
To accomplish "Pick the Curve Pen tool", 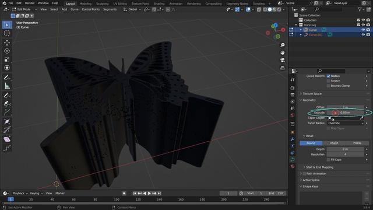I will tap(7, 104).
